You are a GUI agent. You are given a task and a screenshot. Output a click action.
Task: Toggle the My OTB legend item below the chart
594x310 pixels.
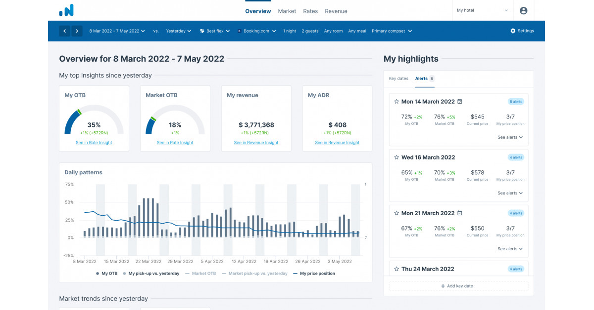pyautogui.click(x=107, y=273)
